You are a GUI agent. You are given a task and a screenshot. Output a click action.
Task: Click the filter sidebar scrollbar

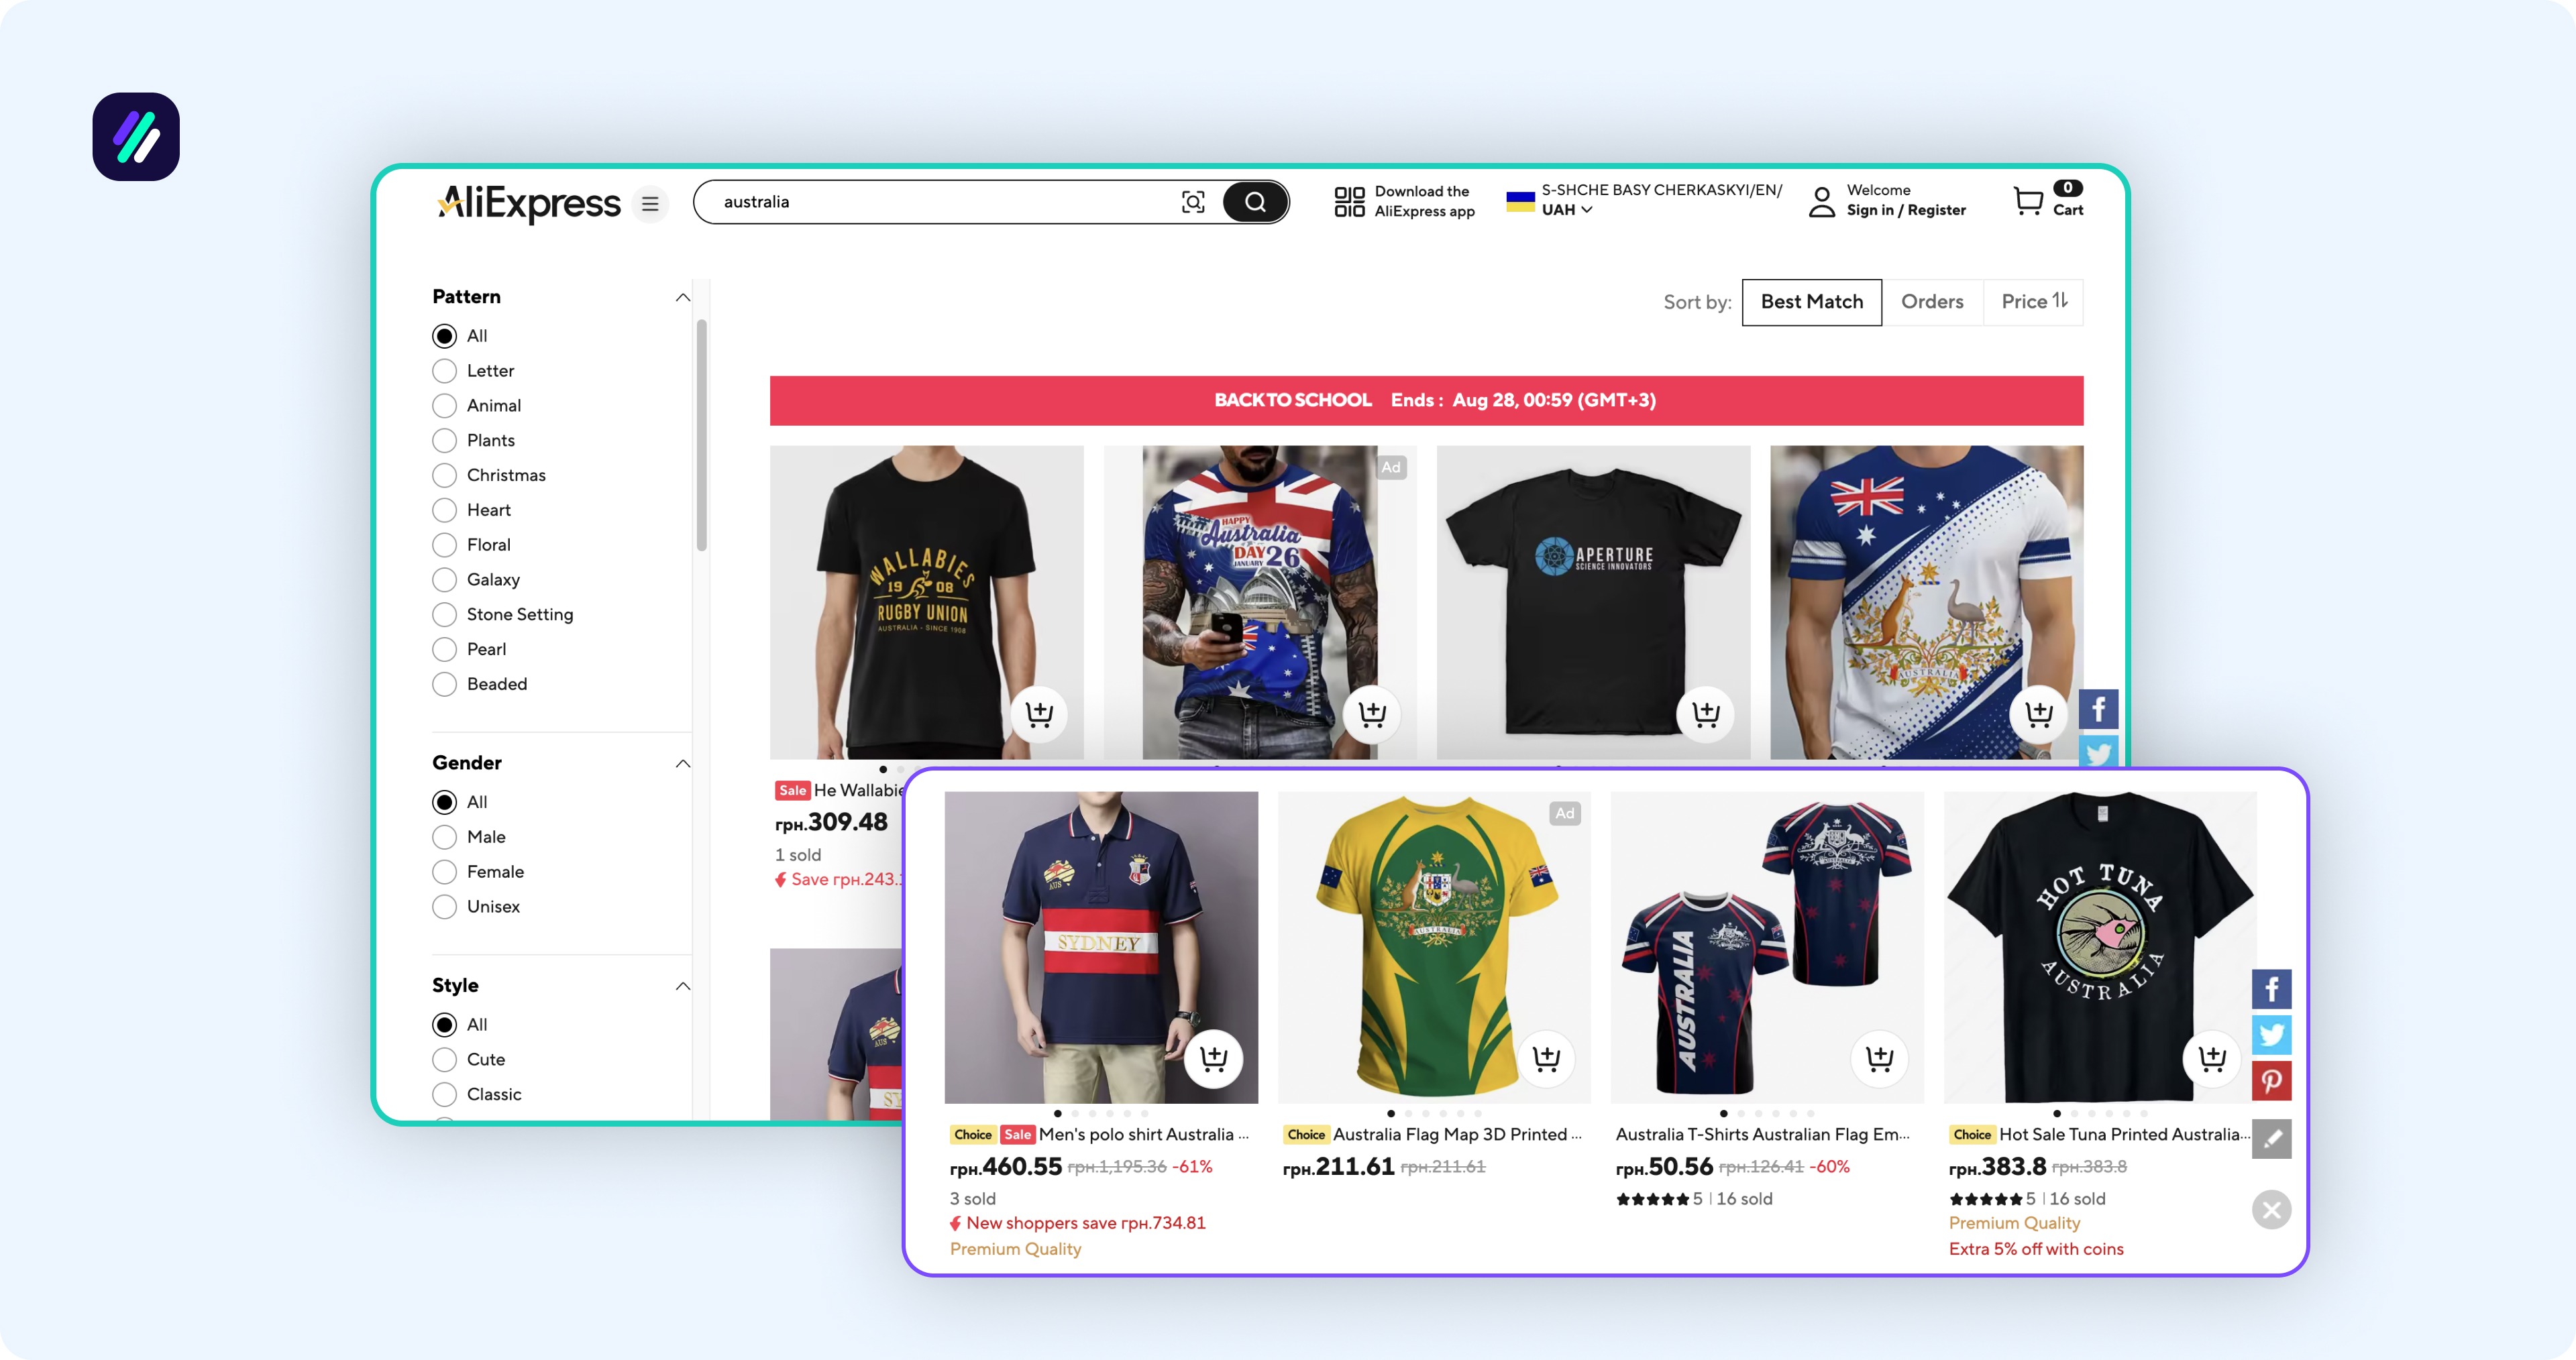pos(702,435)
